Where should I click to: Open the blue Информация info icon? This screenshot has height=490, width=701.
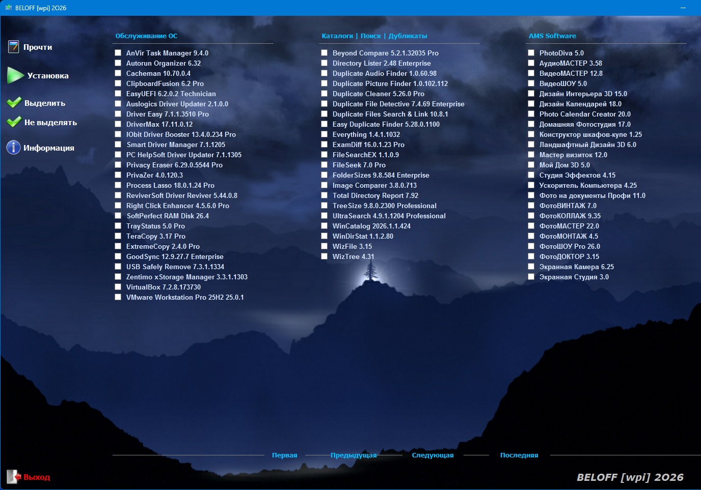click(x=13, y=148)
